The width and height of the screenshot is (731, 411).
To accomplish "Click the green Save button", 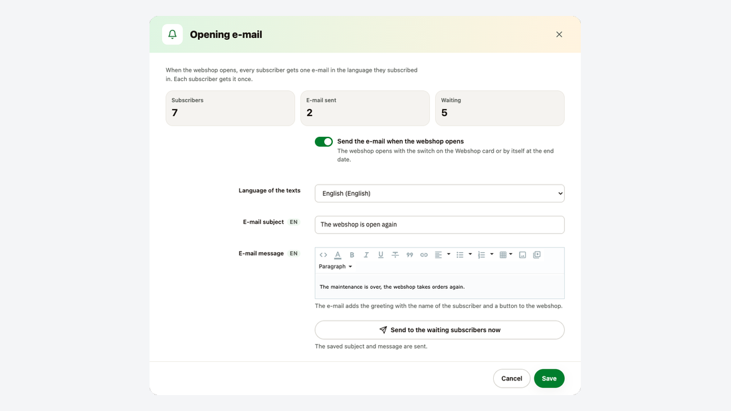I will point(549,378).
